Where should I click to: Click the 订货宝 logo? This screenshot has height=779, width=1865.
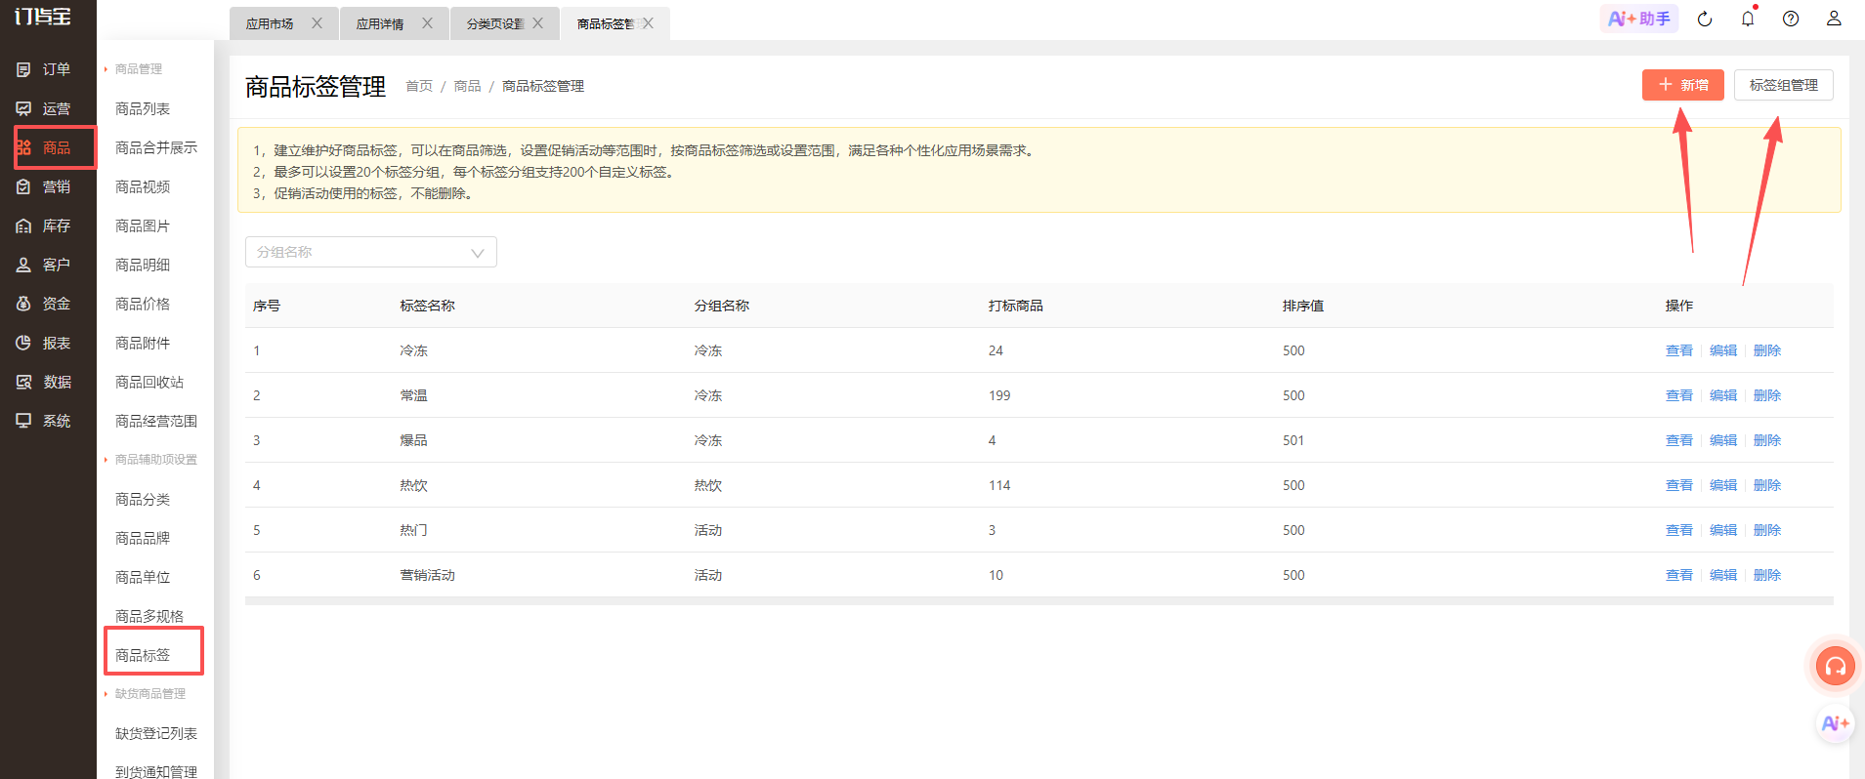[x=42, y=17]
